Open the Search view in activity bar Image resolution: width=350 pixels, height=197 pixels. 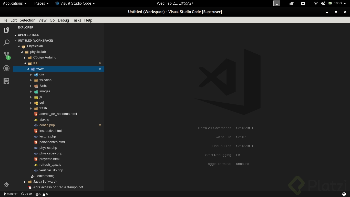(x=6, y=43)
